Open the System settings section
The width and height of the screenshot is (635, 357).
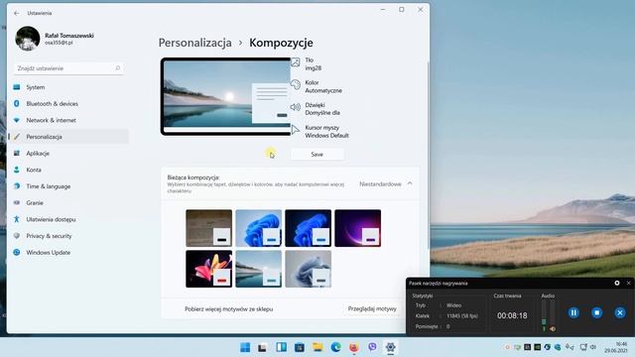tap(68, 87)
